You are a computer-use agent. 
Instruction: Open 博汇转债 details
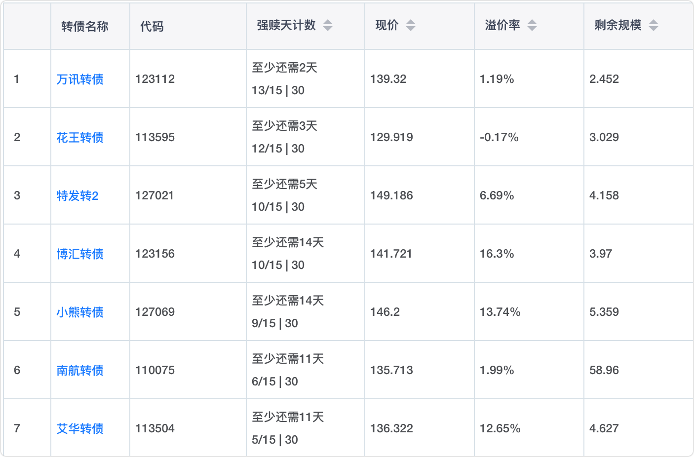tap(80, 254)
